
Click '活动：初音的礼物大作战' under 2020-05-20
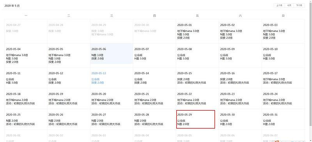[x=106, y=103]
